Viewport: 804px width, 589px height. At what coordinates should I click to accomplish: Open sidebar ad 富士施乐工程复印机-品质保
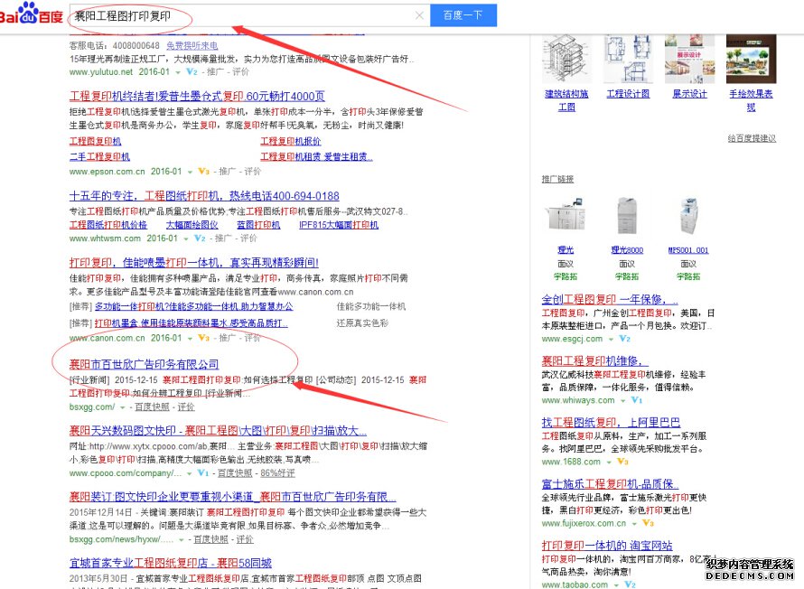[x=610, y=484]
